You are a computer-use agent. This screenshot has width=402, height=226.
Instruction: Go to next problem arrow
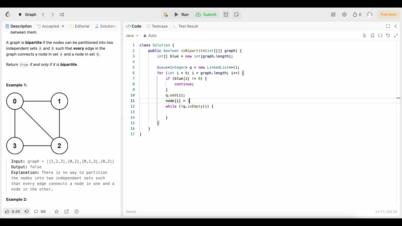pyautogui.click(x=52, y=14)
